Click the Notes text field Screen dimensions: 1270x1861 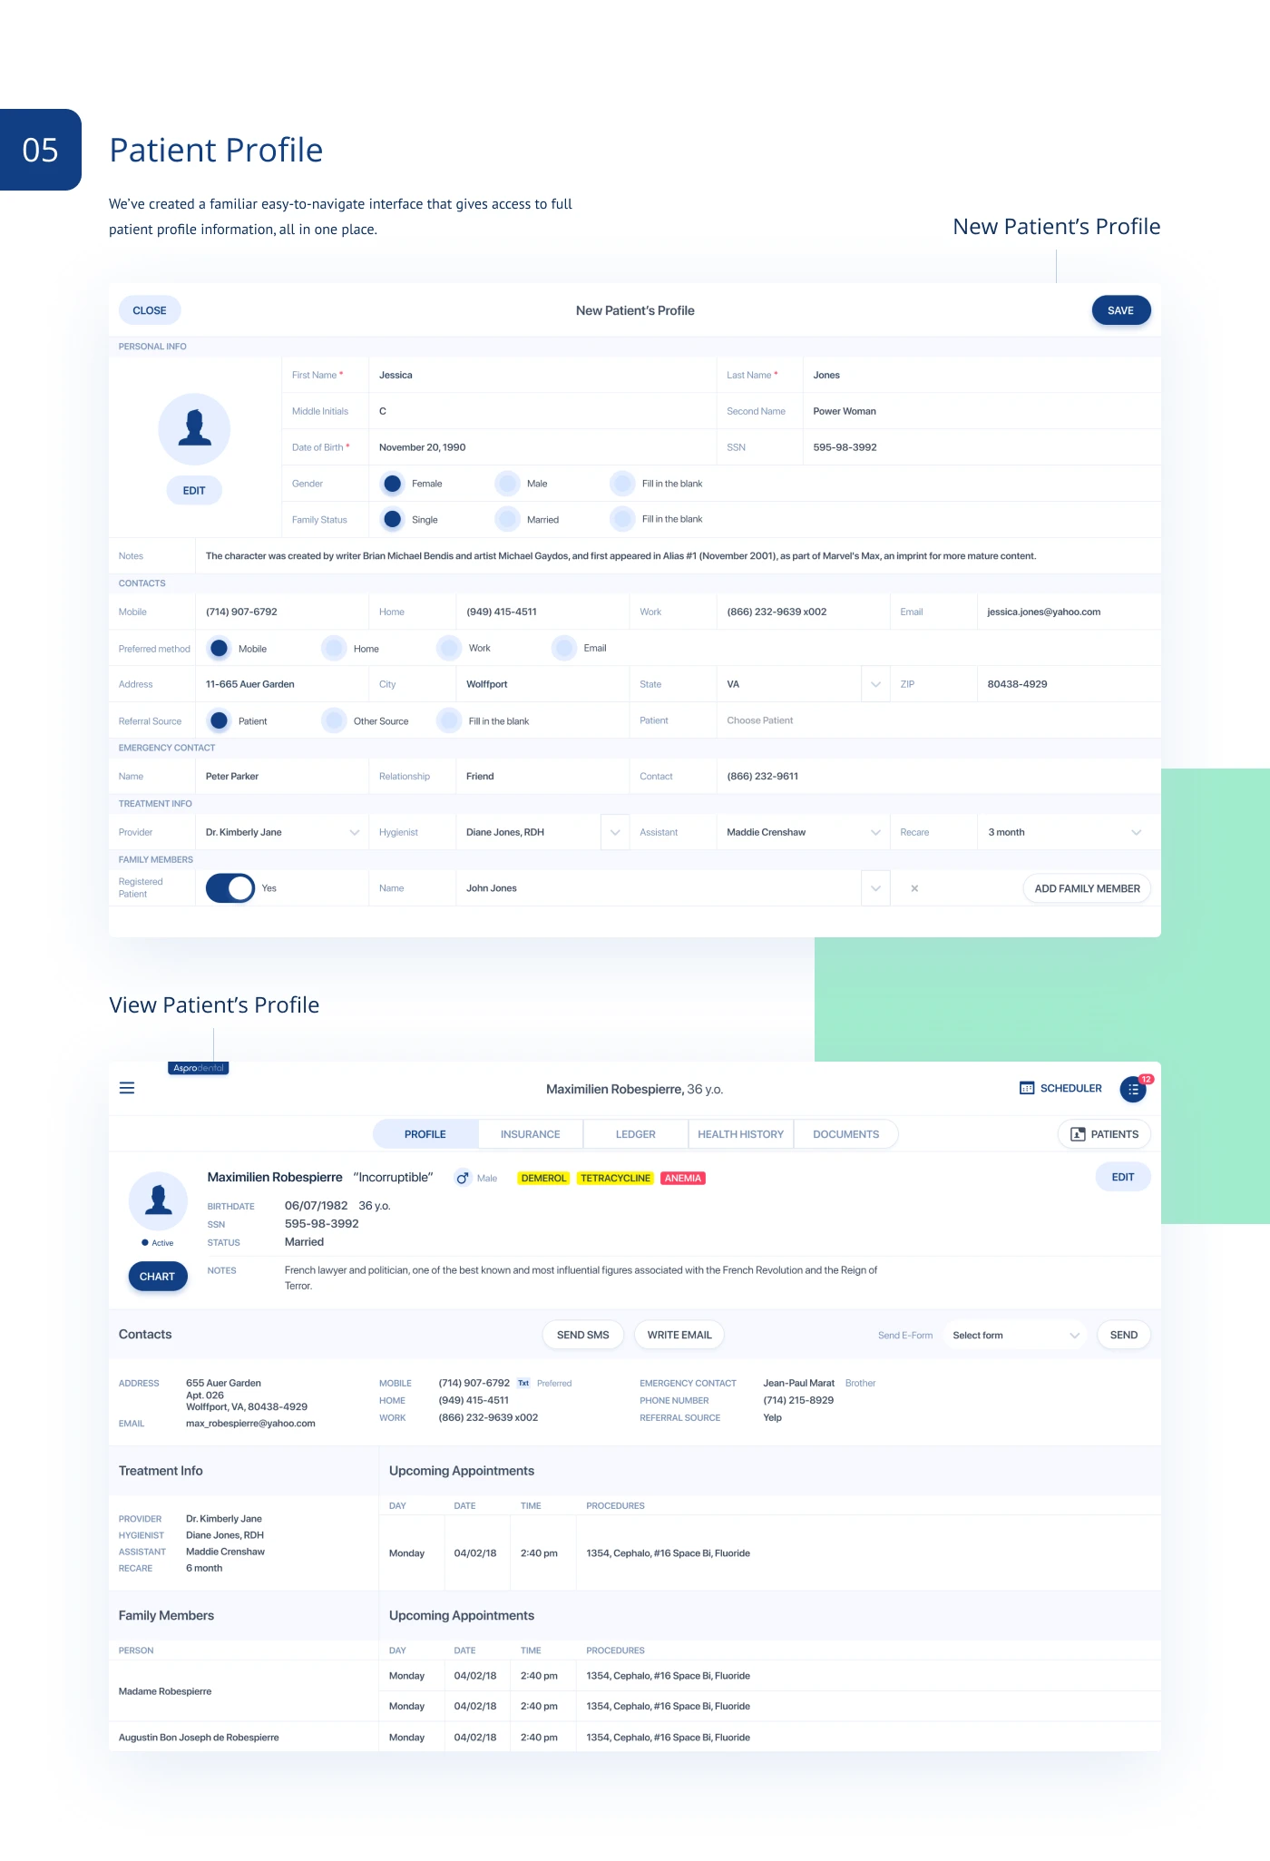click(678, 556)
